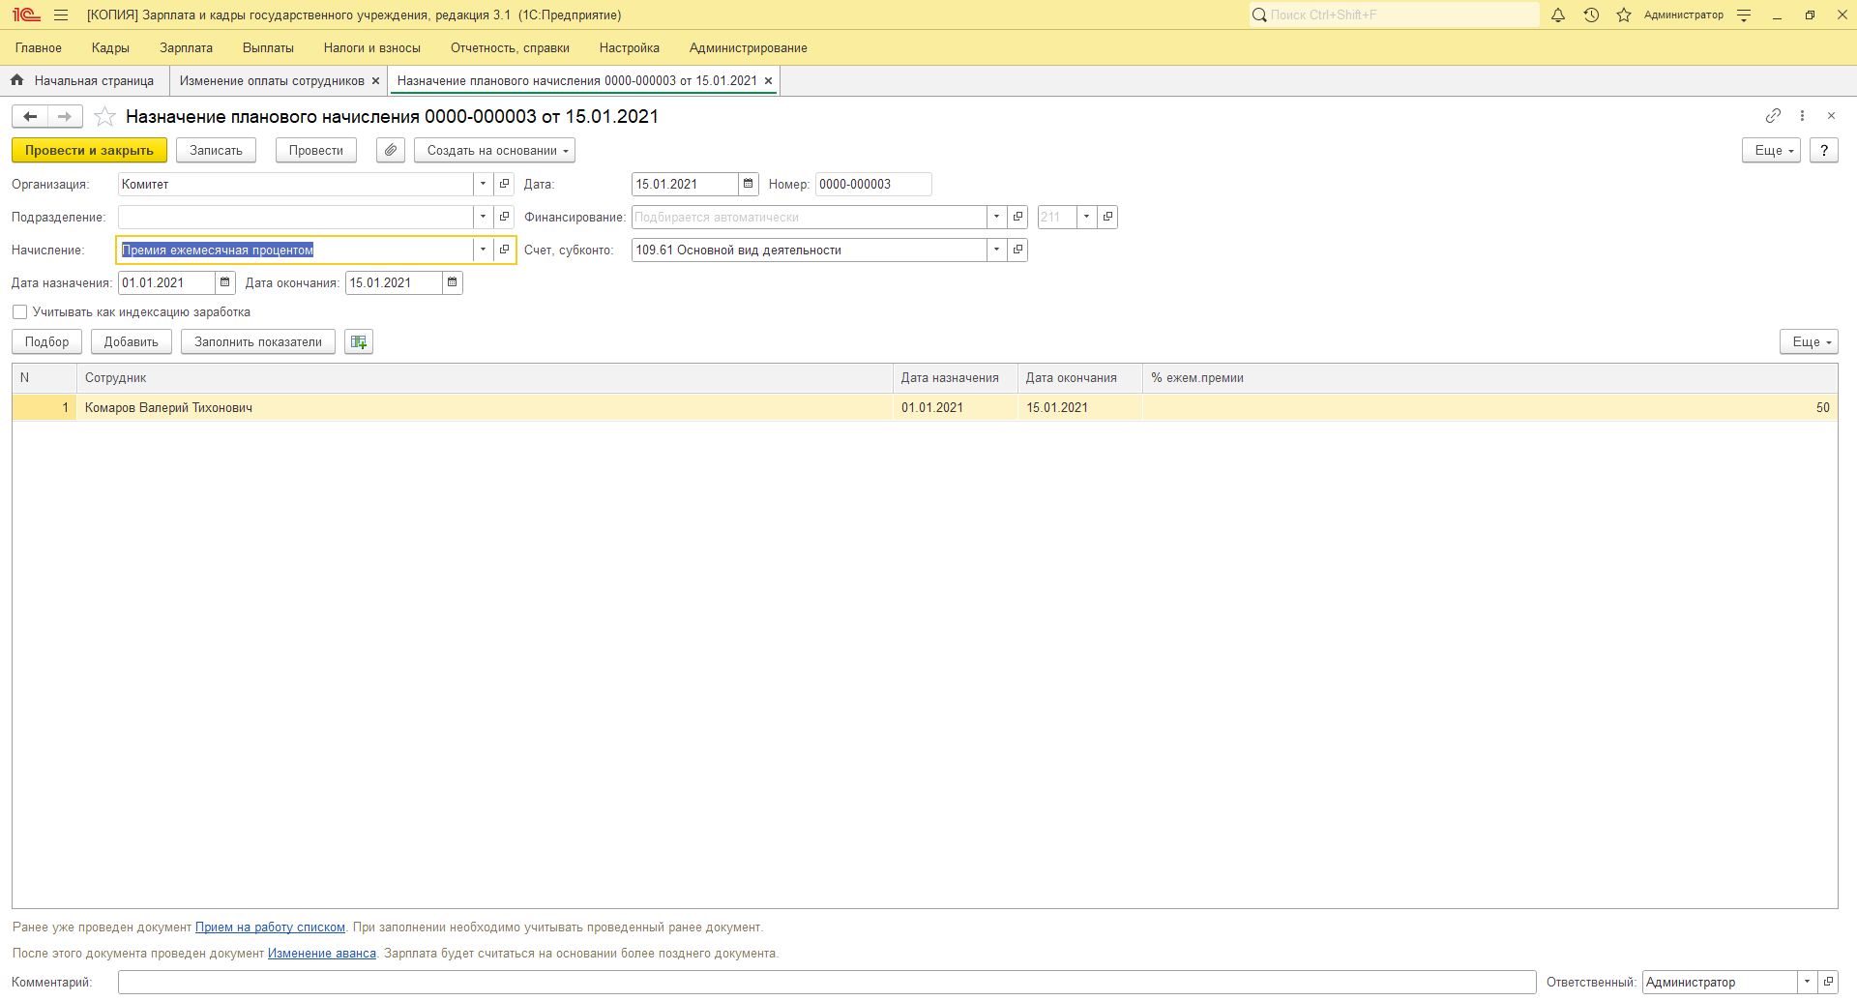Screen dimensions: 1857x1001
Task: Open Финансирование record with open icon
Action: click(x=1017, y=217)
